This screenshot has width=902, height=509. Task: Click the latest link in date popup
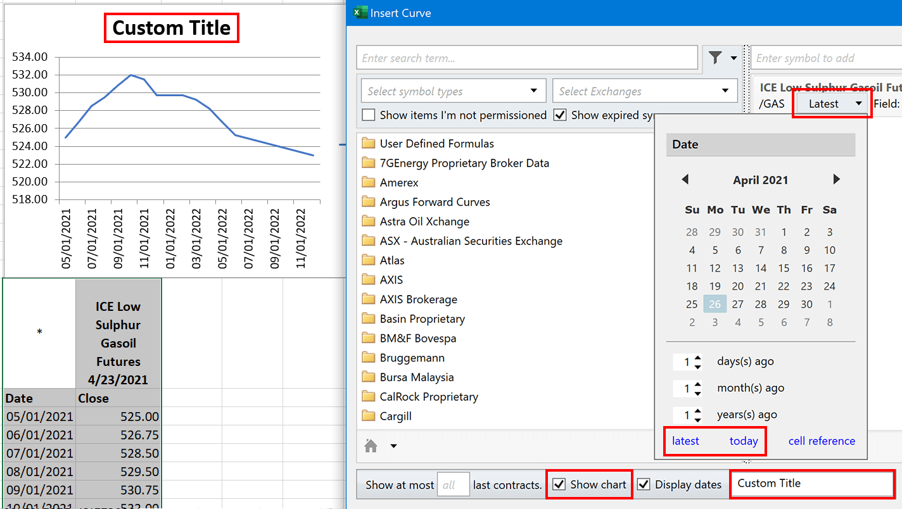coord(685,441)
